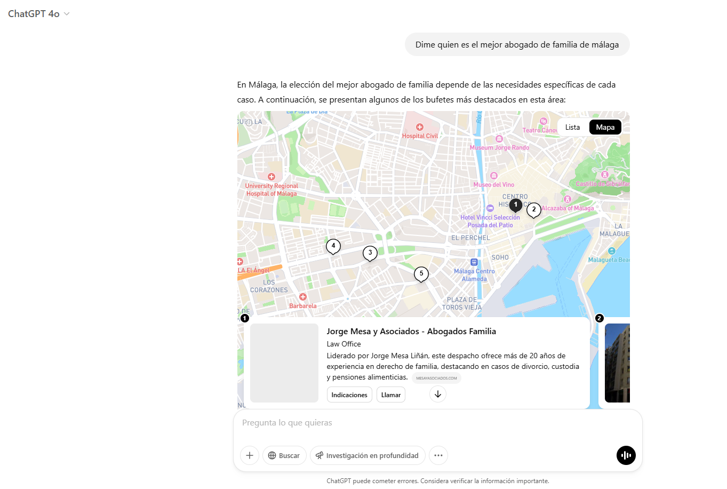Open the mesayasociados.com source link
Screen dimensions: 727x489
click(436, 378)
